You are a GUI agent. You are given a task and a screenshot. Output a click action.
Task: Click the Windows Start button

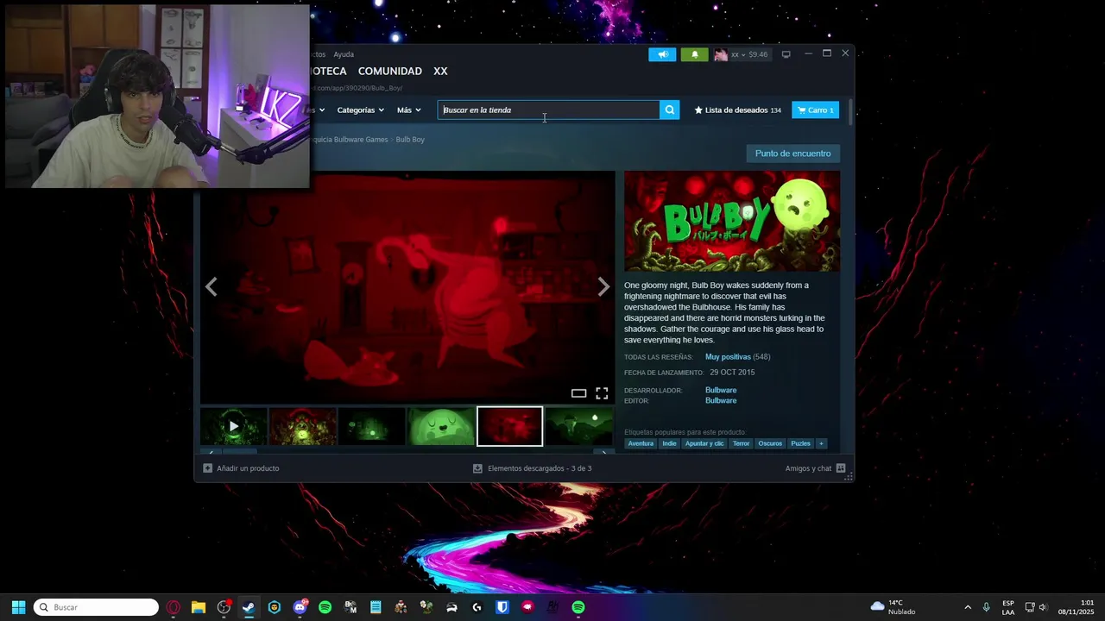[18, 607]
